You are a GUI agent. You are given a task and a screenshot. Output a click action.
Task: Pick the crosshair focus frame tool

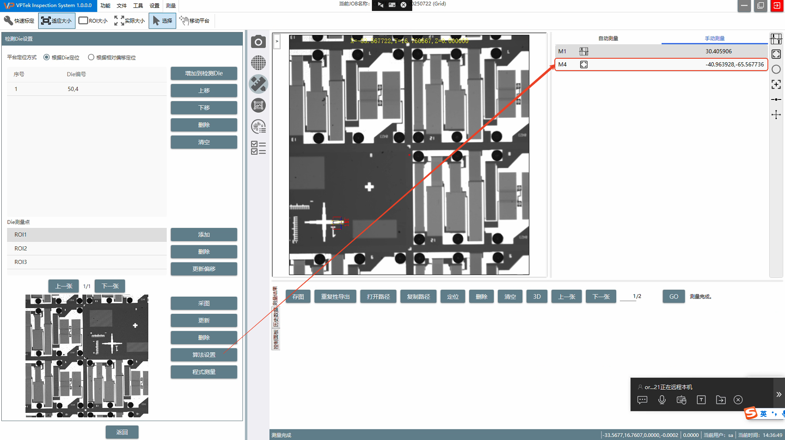pyautogui.click(x=776, y=85)
